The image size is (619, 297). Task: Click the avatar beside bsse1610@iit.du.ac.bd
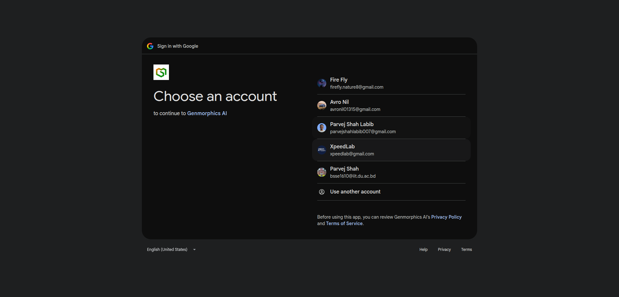(322, 172)
